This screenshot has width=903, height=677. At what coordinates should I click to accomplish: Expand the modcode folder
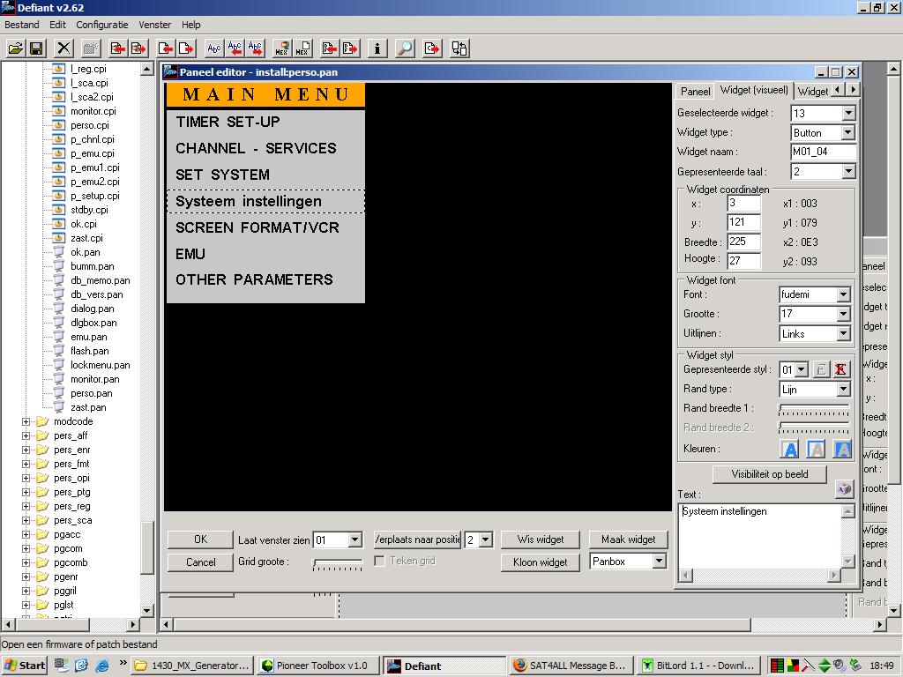[26, 421]
